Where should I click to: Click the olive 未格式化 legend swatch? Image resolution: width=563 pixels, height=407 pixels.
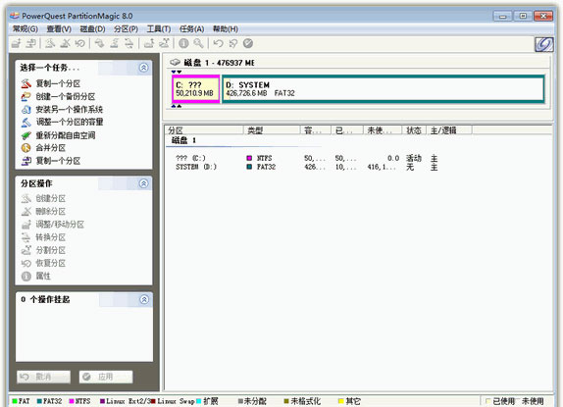[x=286, y=401]
